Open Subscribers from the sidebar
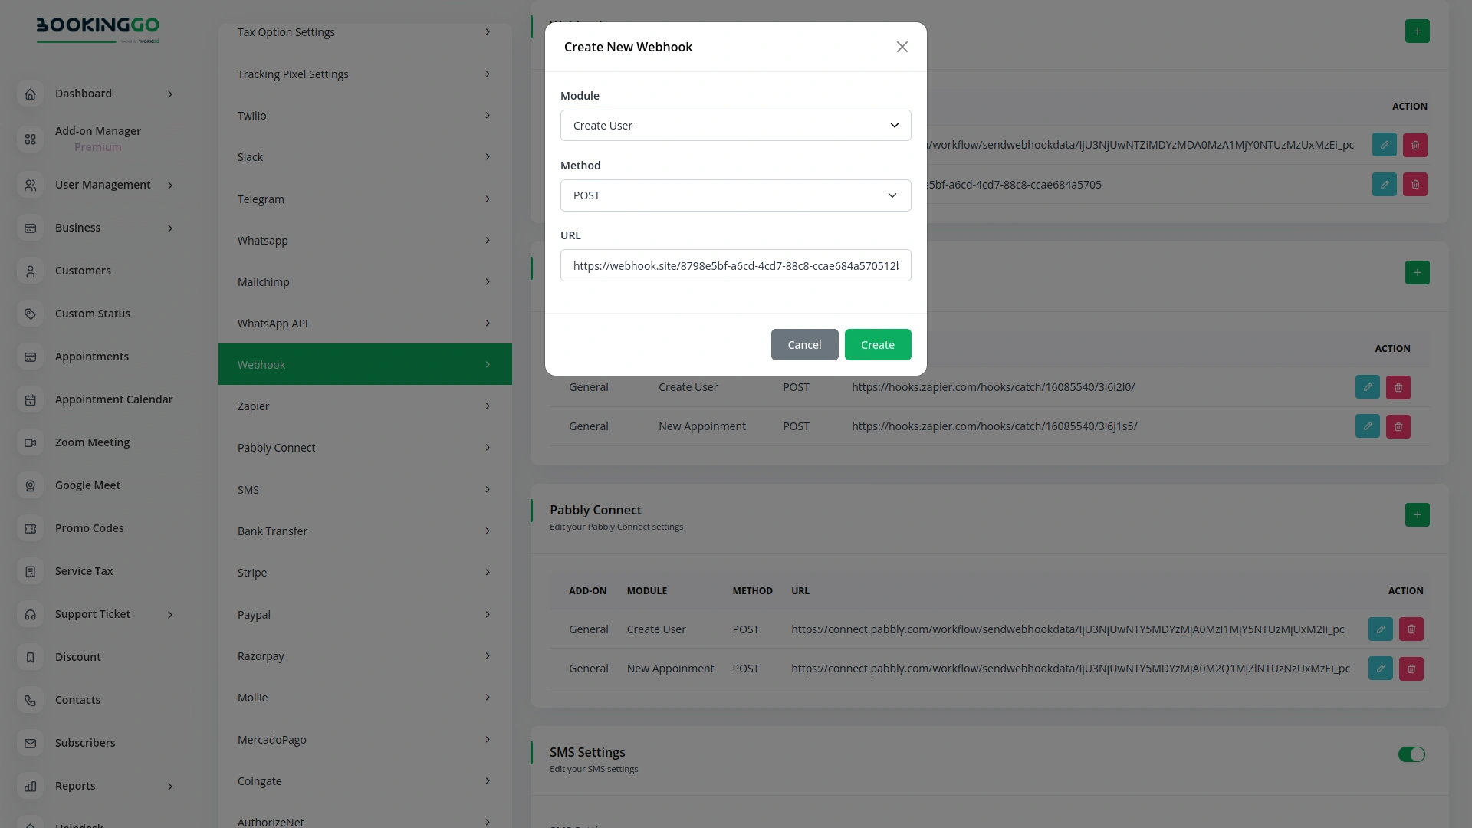This screenshot has height=828, width=1472. 85,742
